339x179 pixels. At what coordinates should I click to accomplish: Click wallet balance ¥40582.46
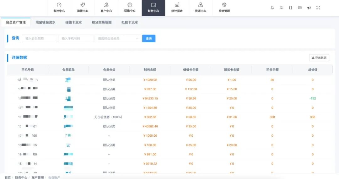[x=150, y=126]
